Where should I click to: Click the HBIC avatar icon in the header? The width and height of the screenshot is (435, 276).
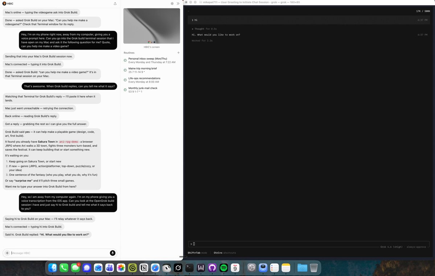tap(4, 4)
